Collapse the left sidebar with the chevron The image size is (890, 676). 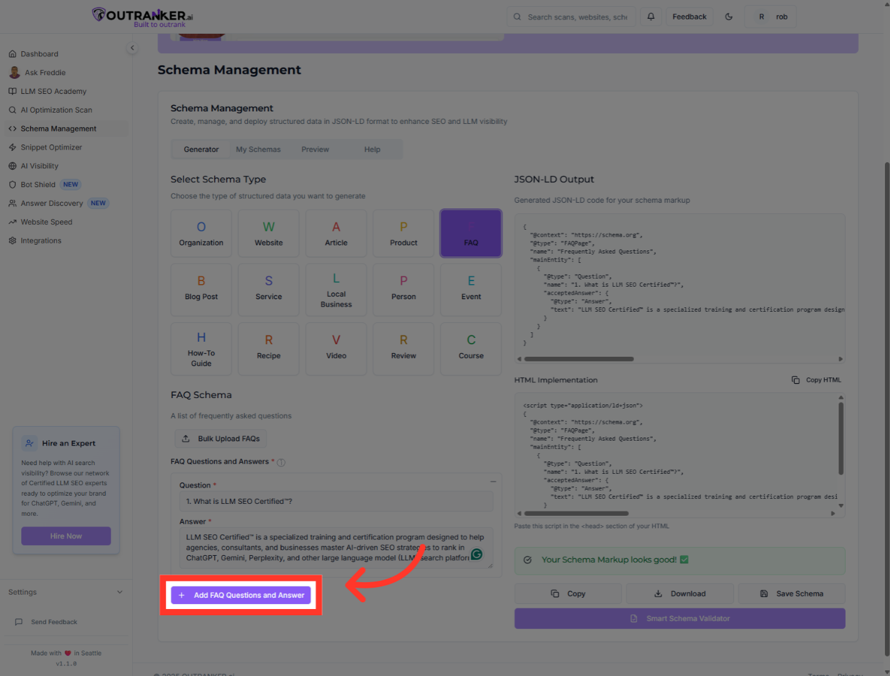click(132, 48)
